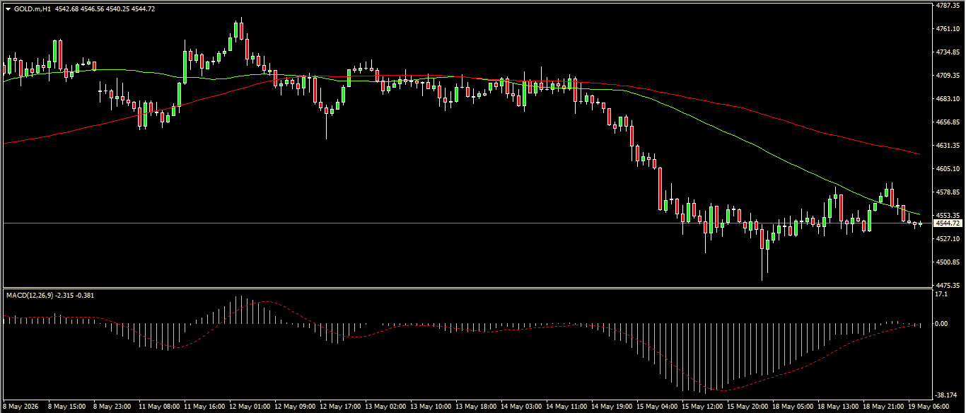
Task: Click the 4656.85 price scale label
Action: point(947,122)
